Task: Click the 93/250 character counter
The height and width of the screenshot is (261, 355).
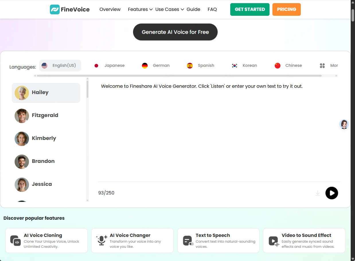Action: pos(106,193)
